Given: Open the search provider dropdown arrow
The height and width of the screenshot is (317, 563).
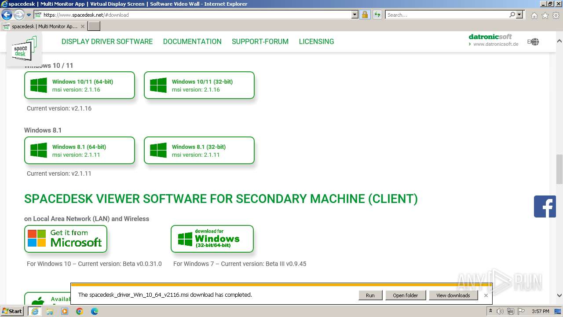Looking at the screenshot, I should [520, 15].
